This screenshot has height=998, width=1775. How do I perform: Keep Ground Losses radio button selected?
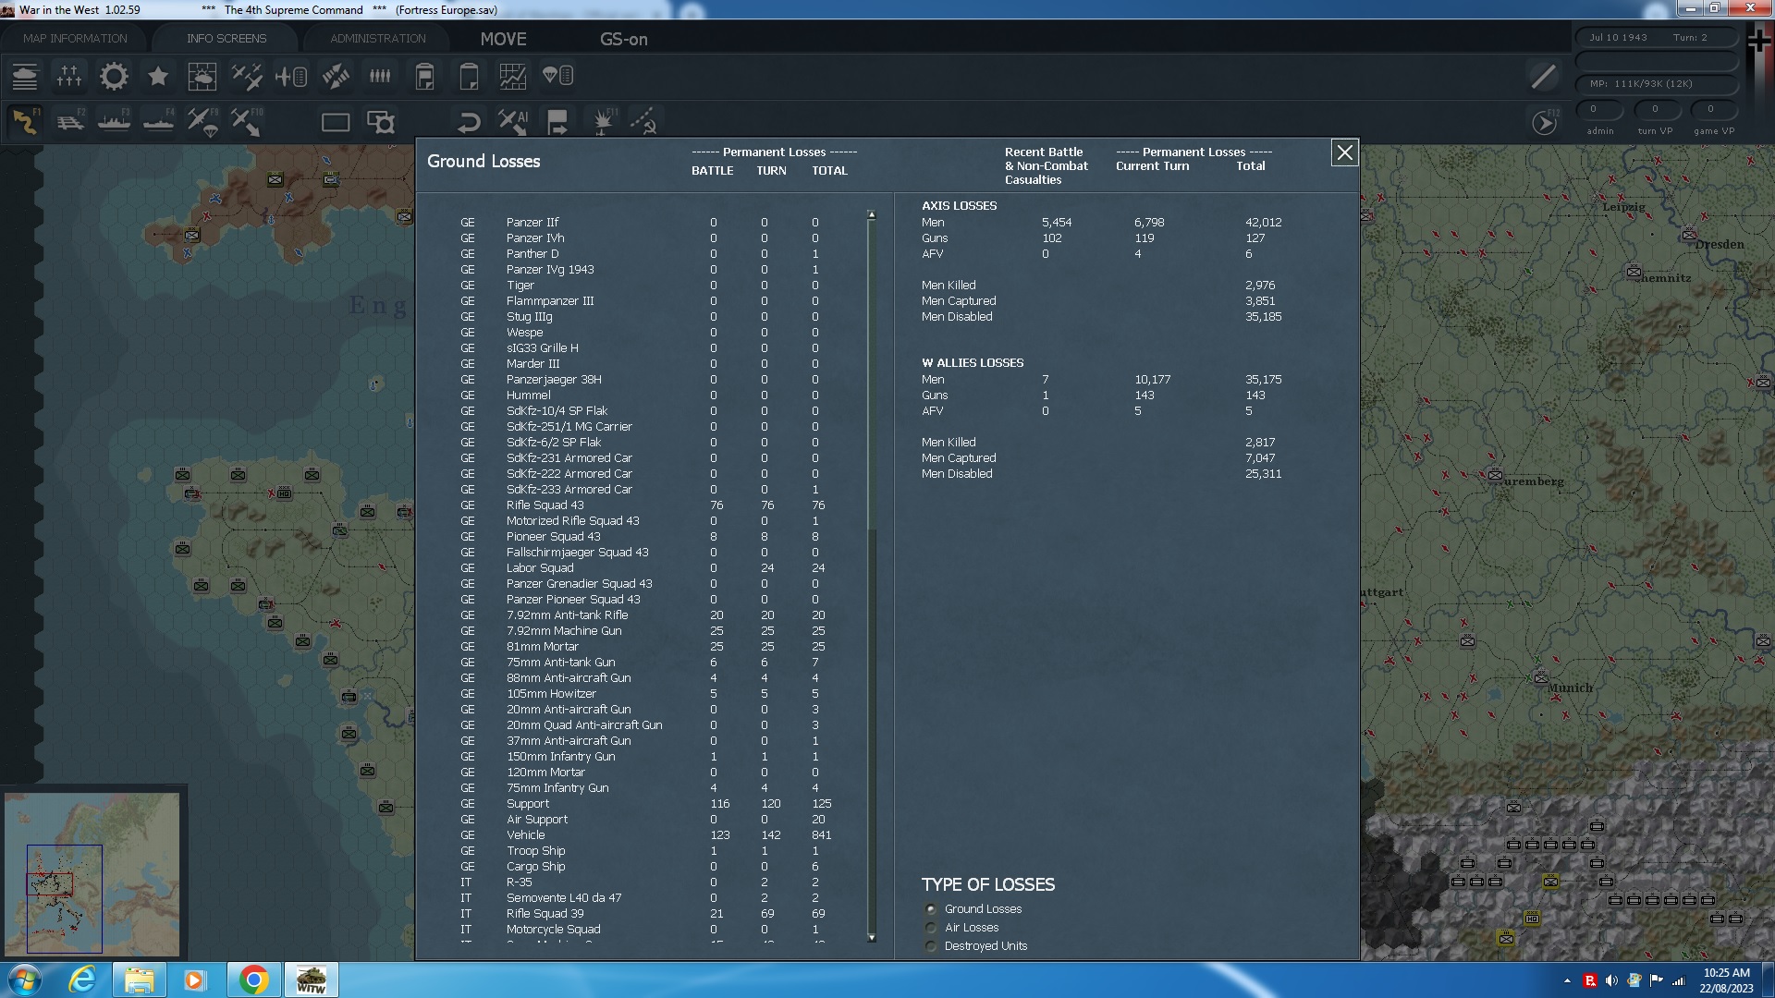pyautogui.click(x=931, y=909)
